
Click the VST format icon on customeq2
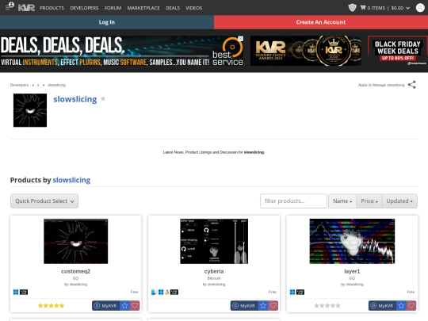24,292
